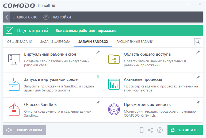The width and height of the screenshot is (206, 138).
Task: Open the settings gear icon
Action: coord(46,17)
